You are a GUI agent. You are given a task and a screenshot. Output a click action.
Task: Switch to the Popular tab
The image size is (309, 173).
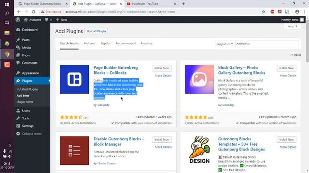click(x=105, y=43)
